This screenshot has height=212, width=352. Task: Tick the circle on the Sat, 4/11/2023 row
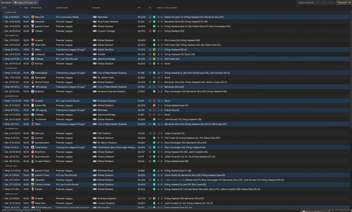(3, 106)
